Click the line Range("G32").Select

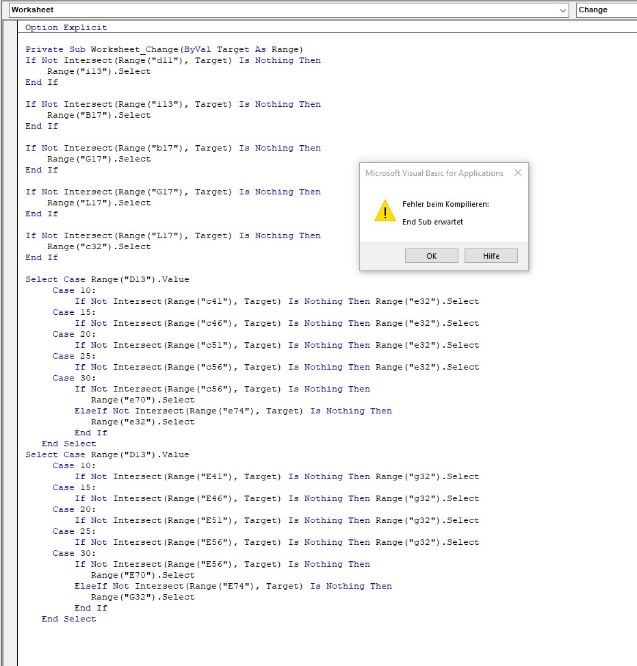pos(143,597)
